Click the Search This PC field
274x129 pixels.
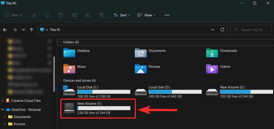click(251, 30)
